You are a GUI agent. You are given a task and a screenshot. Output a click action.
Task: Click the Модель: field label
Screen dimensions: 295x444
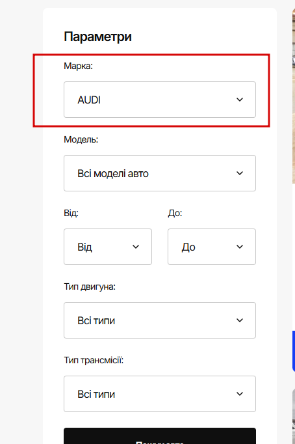click(81, 139)
